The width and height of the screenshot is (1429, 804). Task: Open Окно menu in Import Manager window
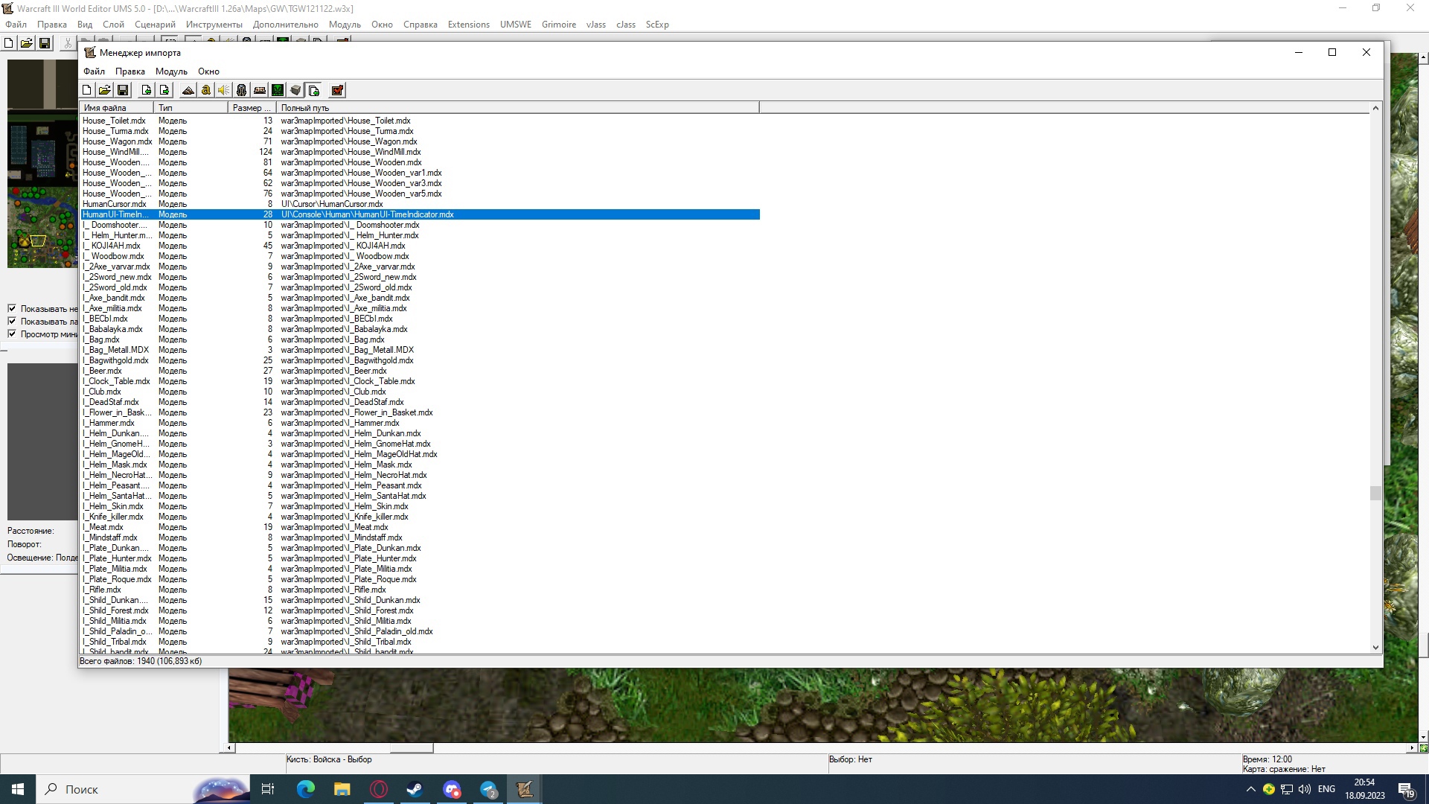click(x=208, y=71)
